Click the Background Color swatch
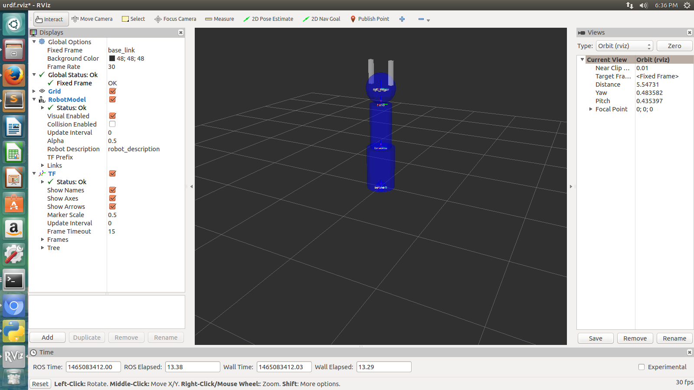Image resolution: width=694 pixels, height=390 pixels. pos(112,58)
